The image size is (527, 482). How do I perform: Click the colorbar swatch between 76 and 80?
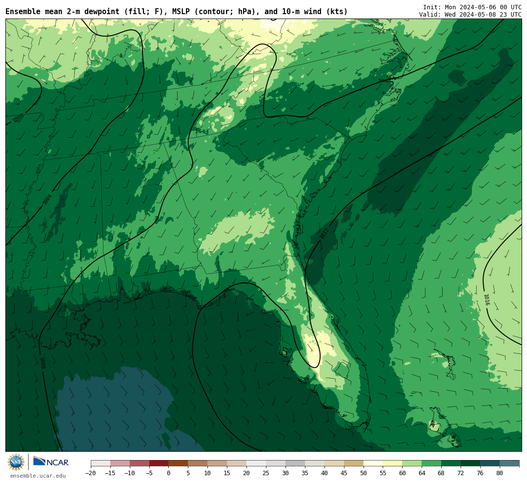click(x=490, y=463)
